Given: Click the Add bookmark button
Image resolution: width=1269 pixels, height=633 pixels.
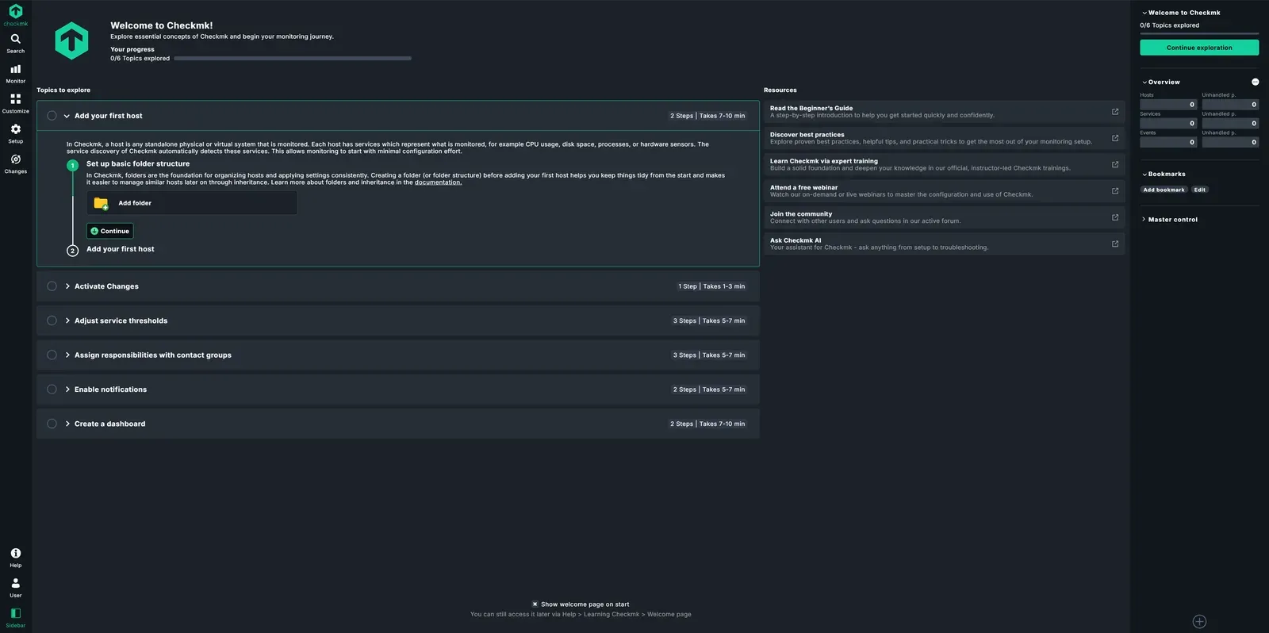Looking at the screenshot, I should tap(1164, 190).
